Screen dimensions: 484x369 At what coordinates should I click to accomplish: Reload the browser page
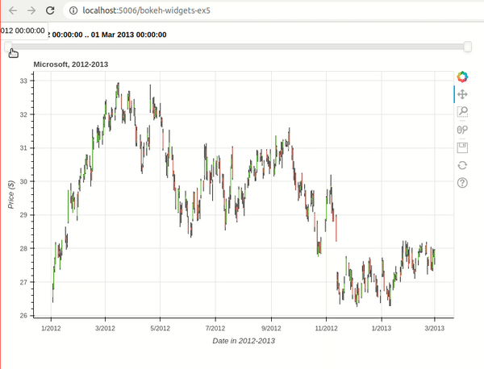50,10
